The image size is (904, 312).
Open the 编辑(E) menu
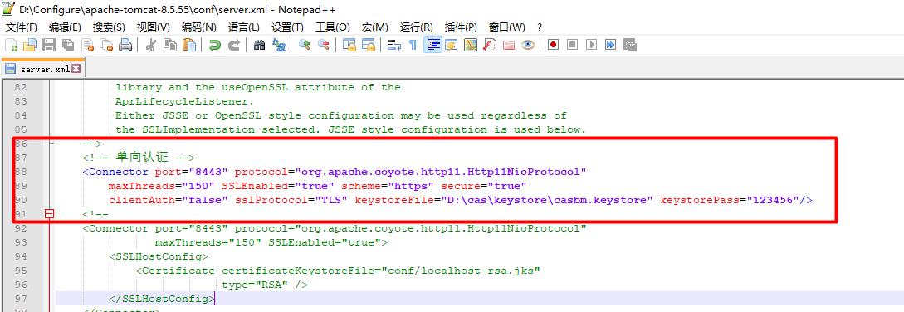pyautogui.click(x=65, y=27)
